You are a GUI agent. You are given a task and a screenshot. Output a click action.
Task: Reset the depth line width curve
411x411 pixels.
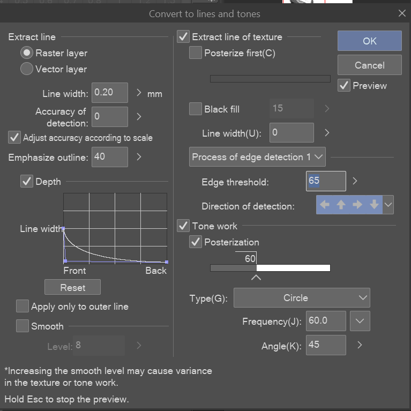pos(73,288)
